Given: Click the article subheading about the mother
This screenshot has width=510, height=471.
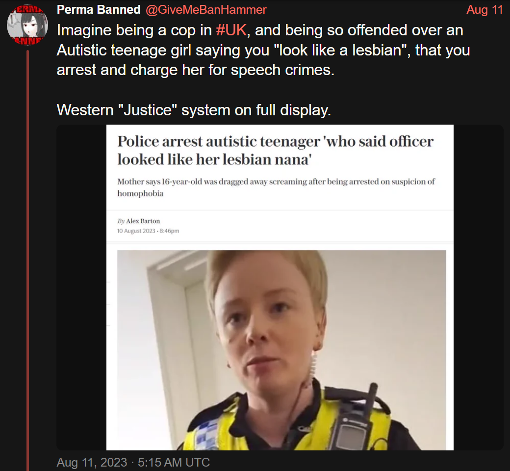Looking at the screenshot, I should pos(276,187).
